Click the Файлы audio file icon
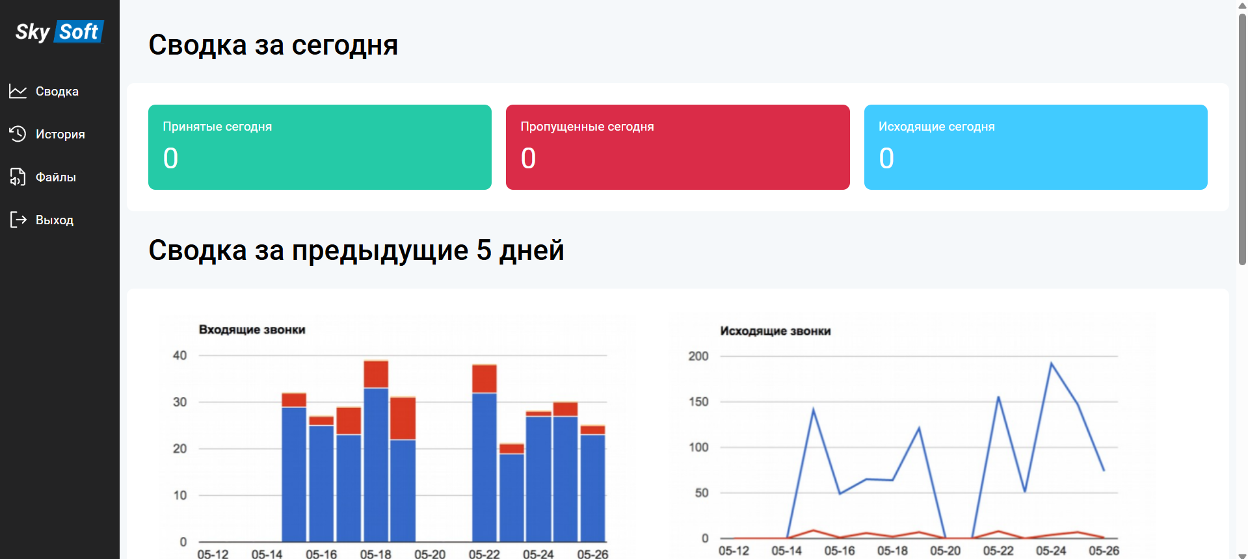This screenshot has height=559, width=1248. click(18, 177)
